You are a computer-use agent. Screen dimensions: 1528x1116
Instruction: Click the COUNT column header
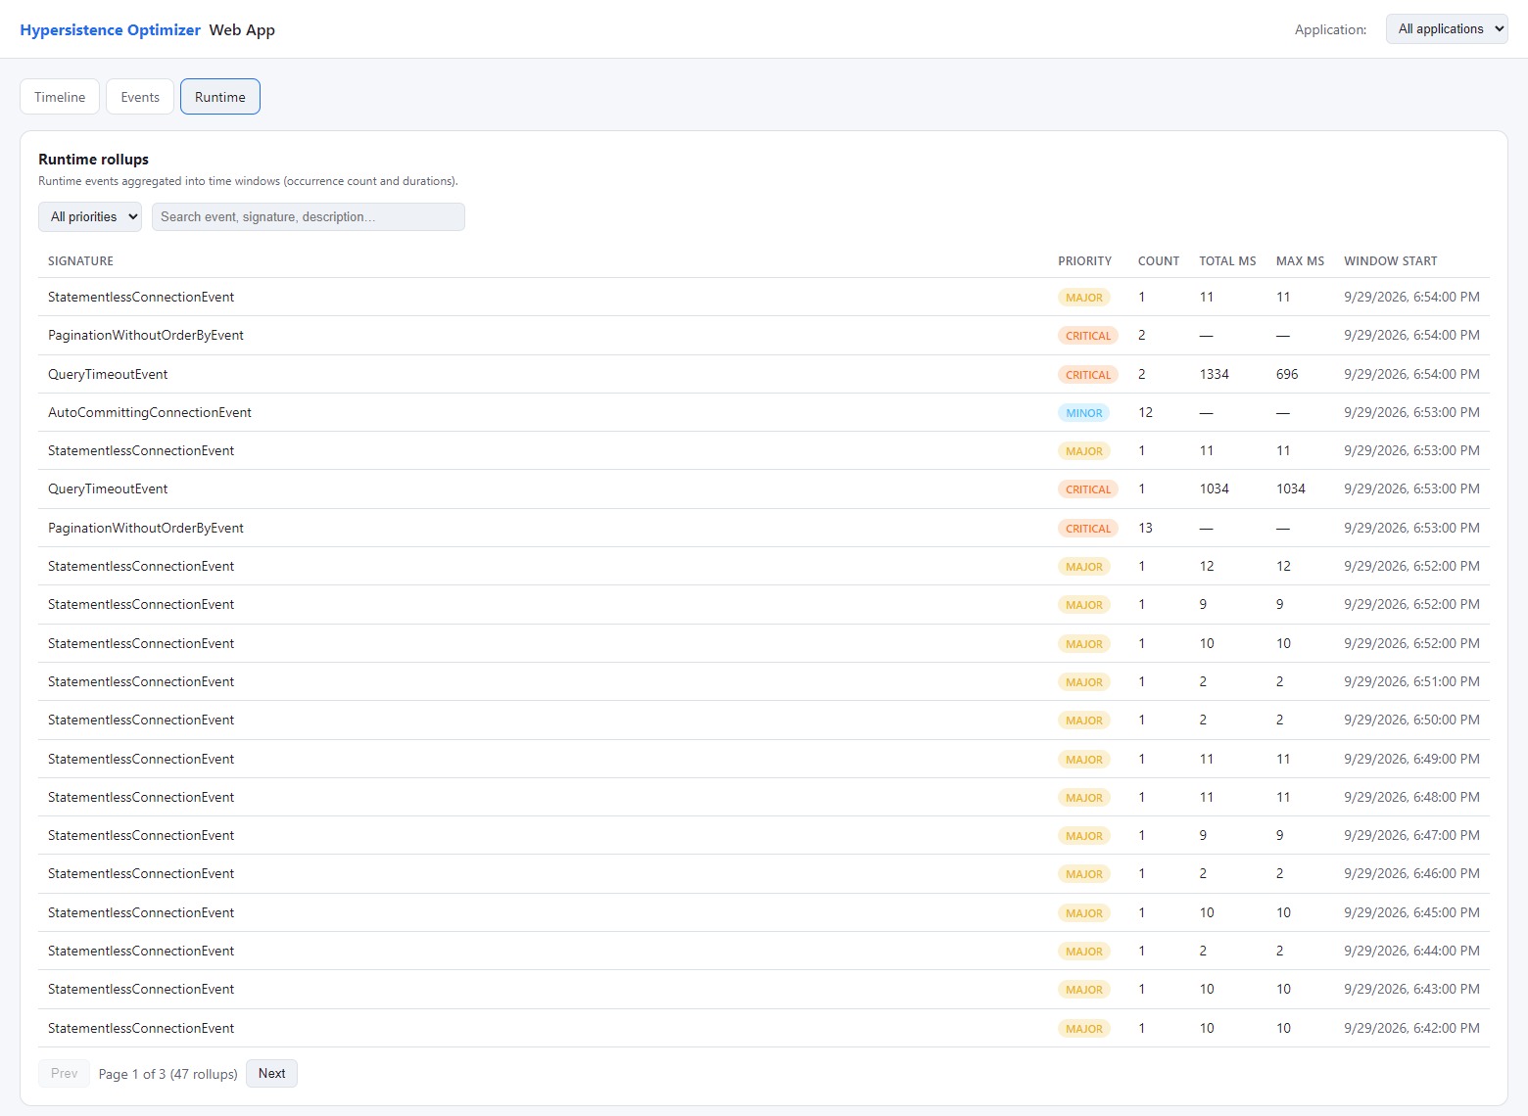(1158, 261)
